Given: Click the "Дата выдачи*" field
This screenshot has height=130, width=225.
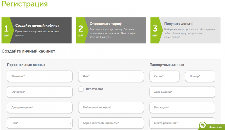Looking at the screenshot, I should coord(182,92).
